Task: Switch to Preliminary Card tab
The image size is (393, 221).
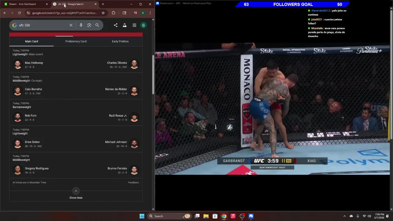Action: 76,41
